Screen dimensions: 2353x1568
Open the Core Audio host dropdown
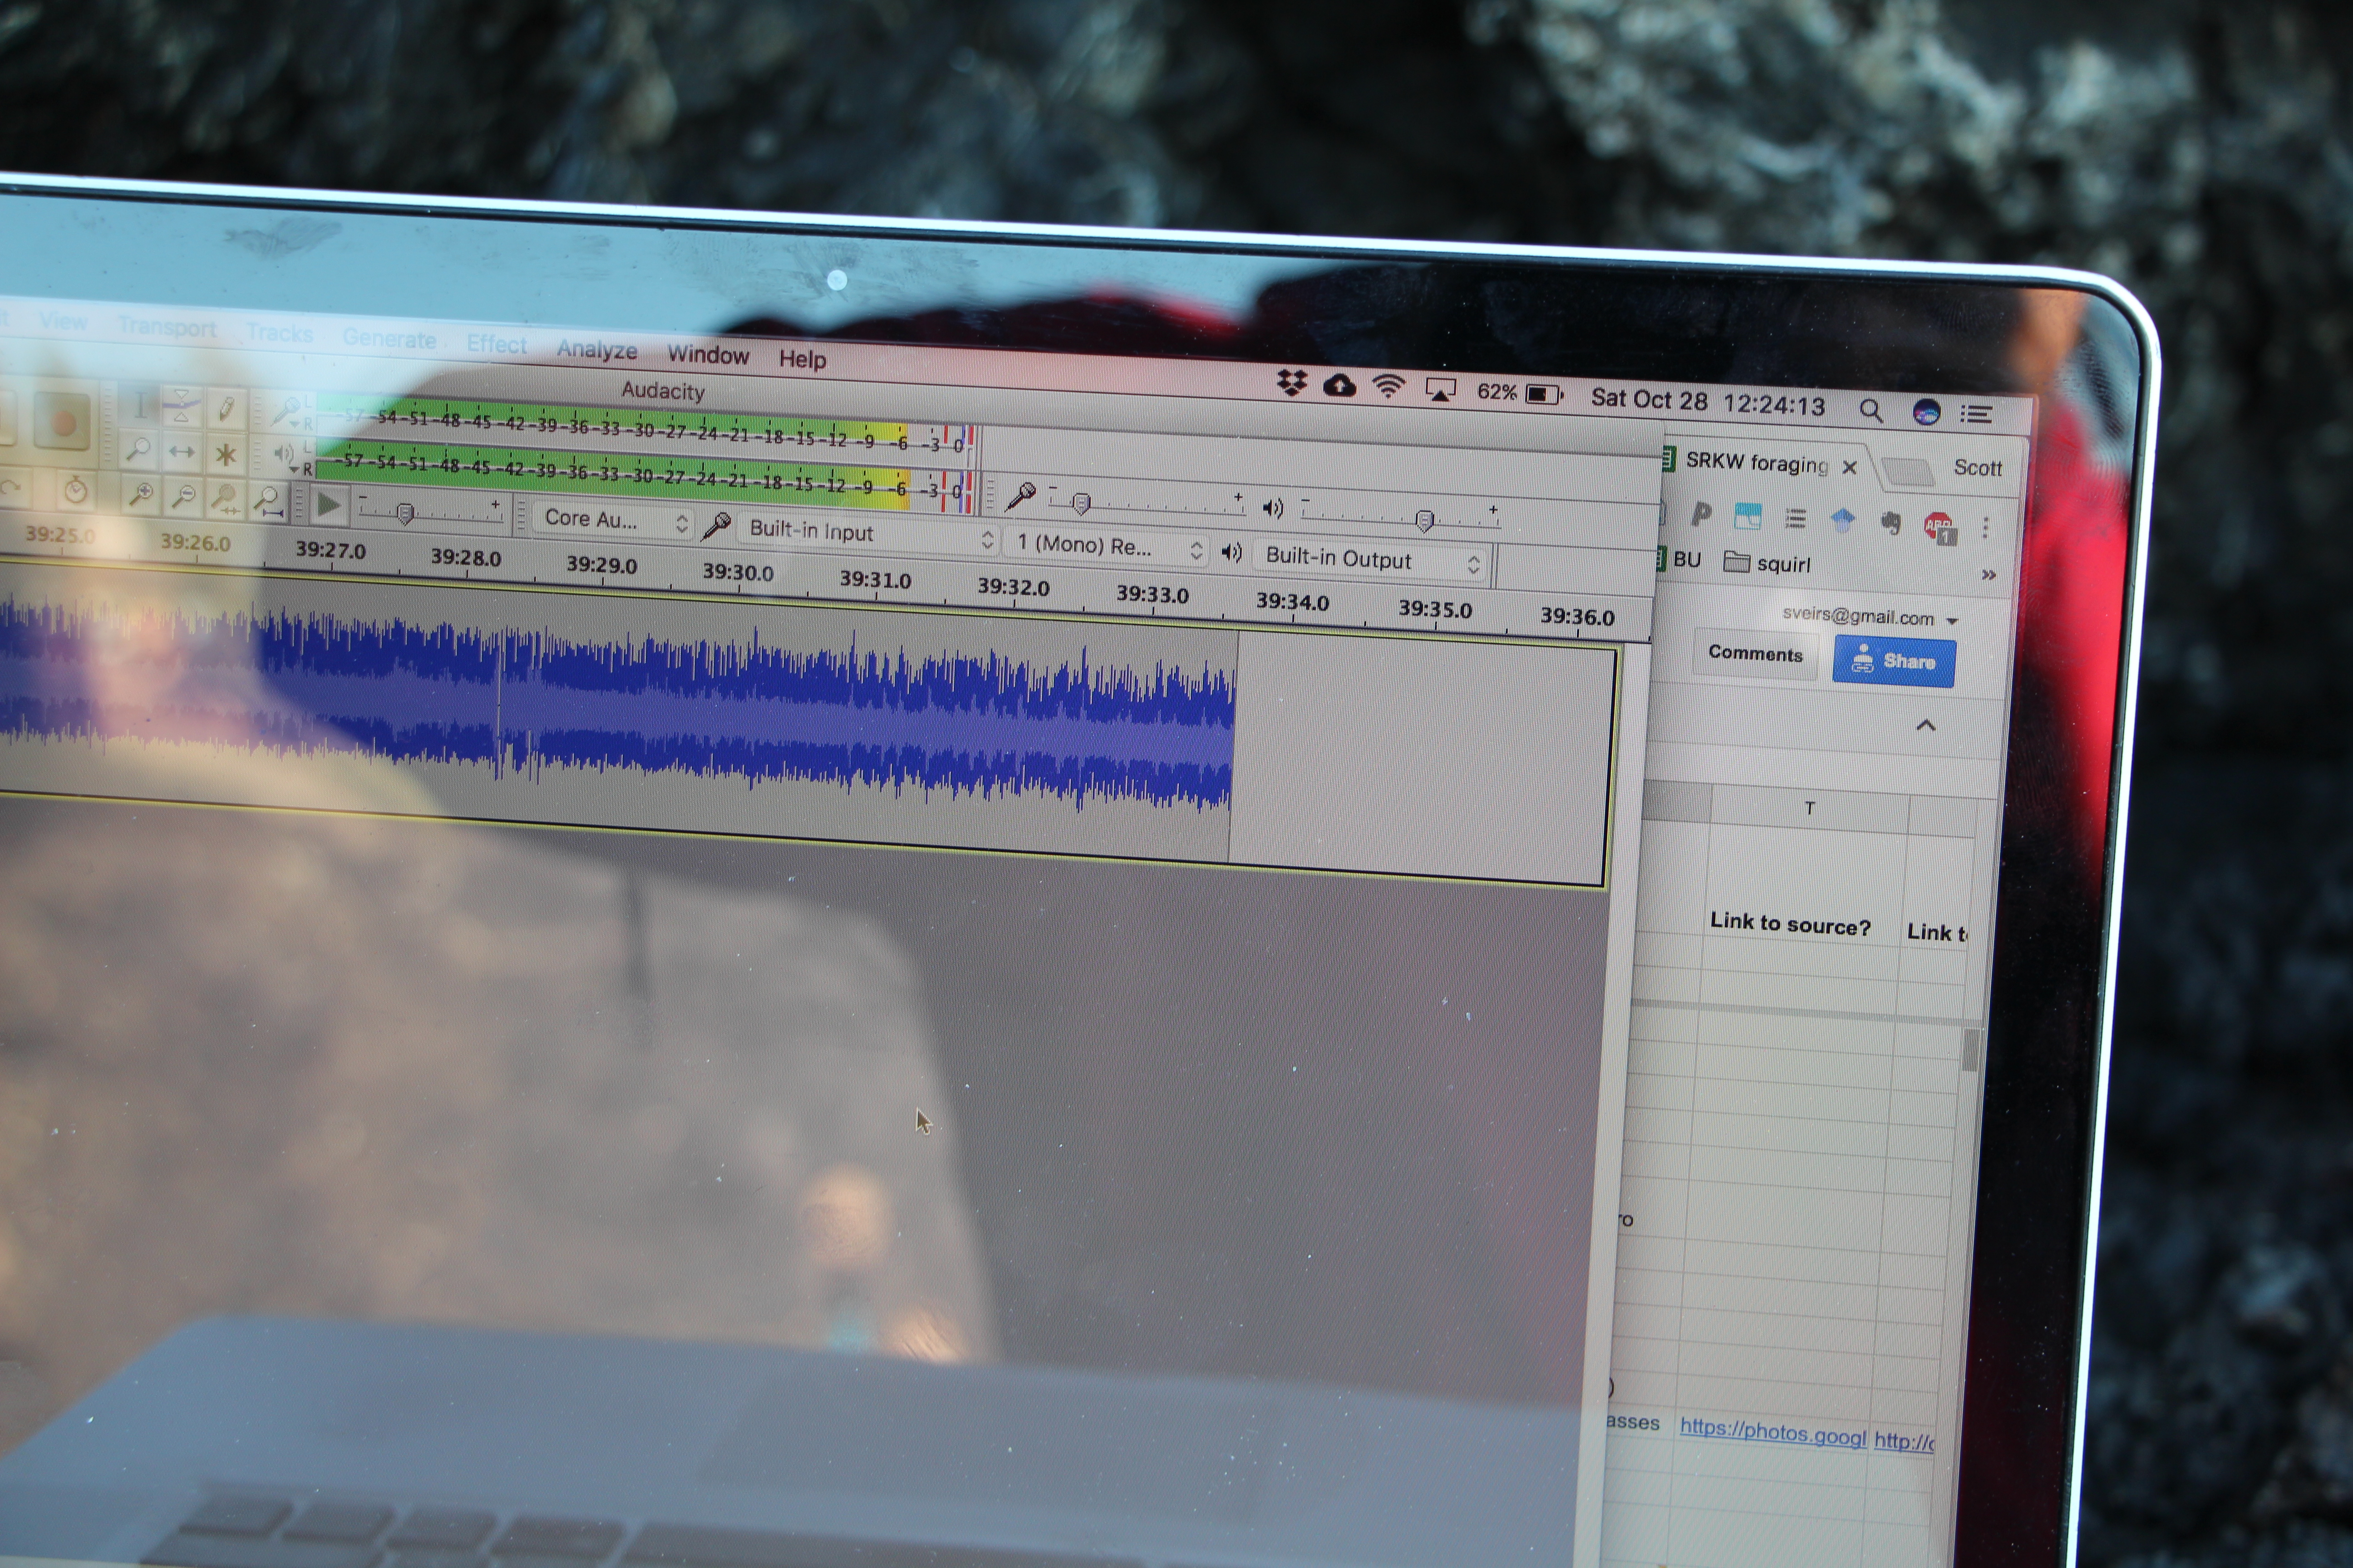pos(614,520)
